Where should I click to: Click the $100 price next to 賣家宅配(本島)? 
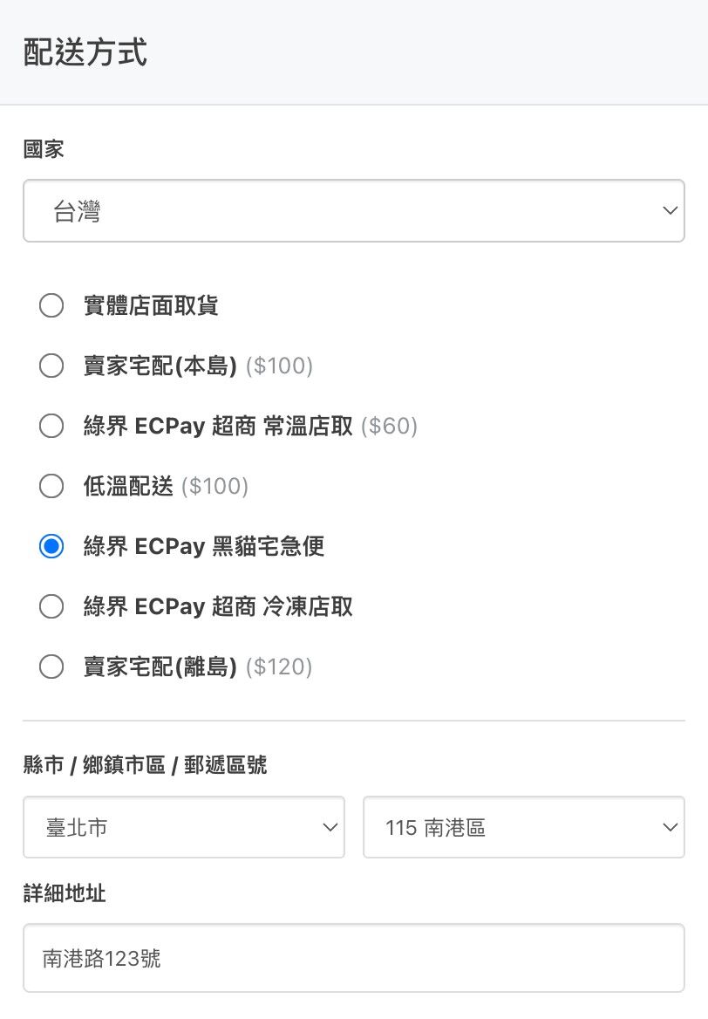tap(279, 366)
